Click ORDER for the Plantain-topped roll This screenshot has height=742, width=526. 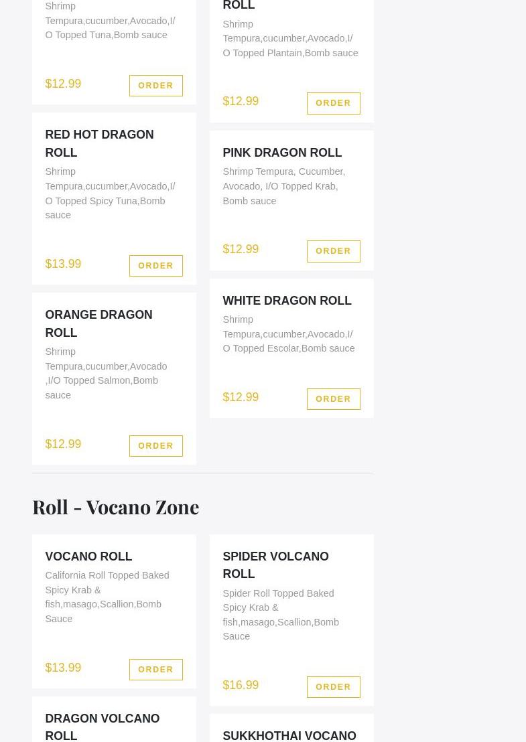tap(333, 103)
